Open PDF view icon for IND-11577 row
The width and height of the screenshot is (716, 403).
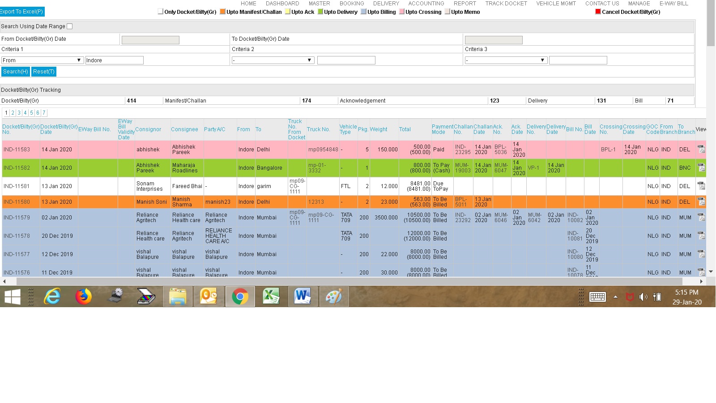tap(701, 254)
